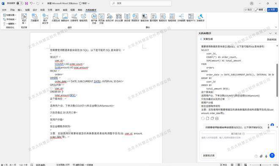Click the regenerate icon below AI response
Viewport: 279px width, 166px height.
(x=203, y=118)
